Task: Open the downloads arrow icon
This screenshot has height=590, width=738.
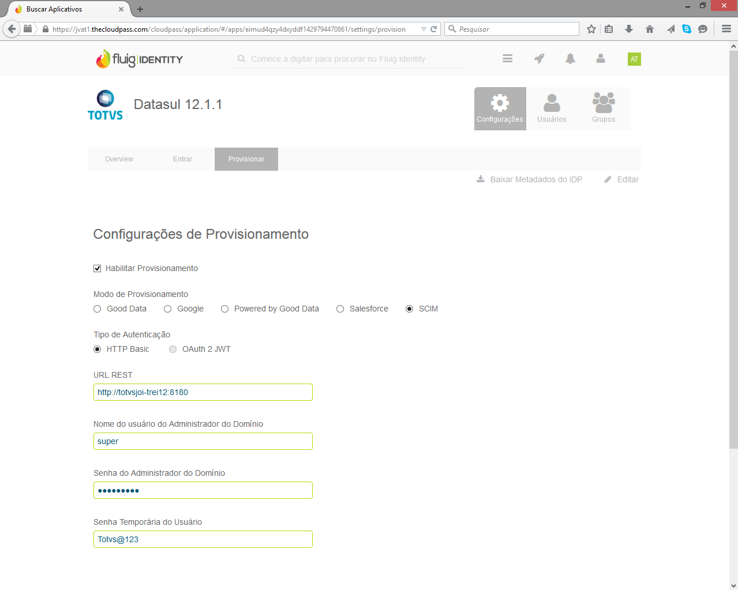Action: coord(629,29)
